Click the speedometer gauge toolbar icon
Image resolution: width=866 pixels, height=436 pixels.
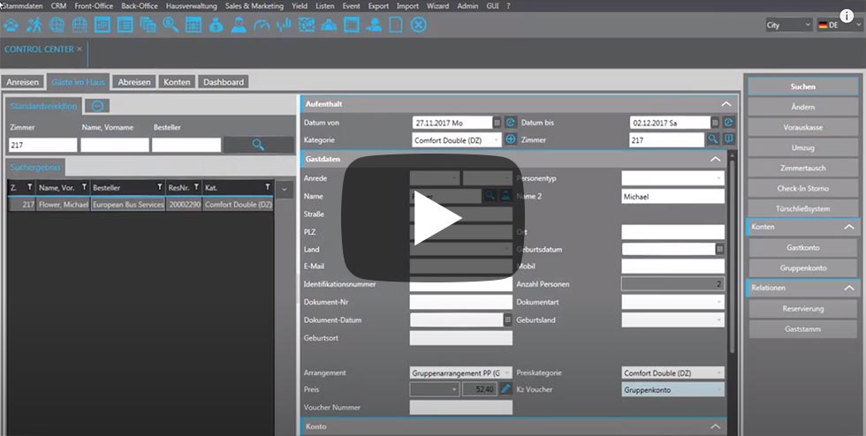tap(262, 25)
